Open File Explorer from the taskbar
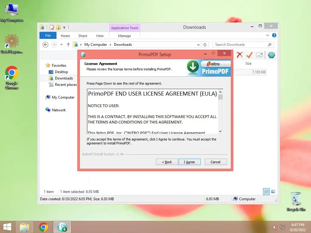The image size is (311, 233). pyautogui.click(x=25, y=227)
